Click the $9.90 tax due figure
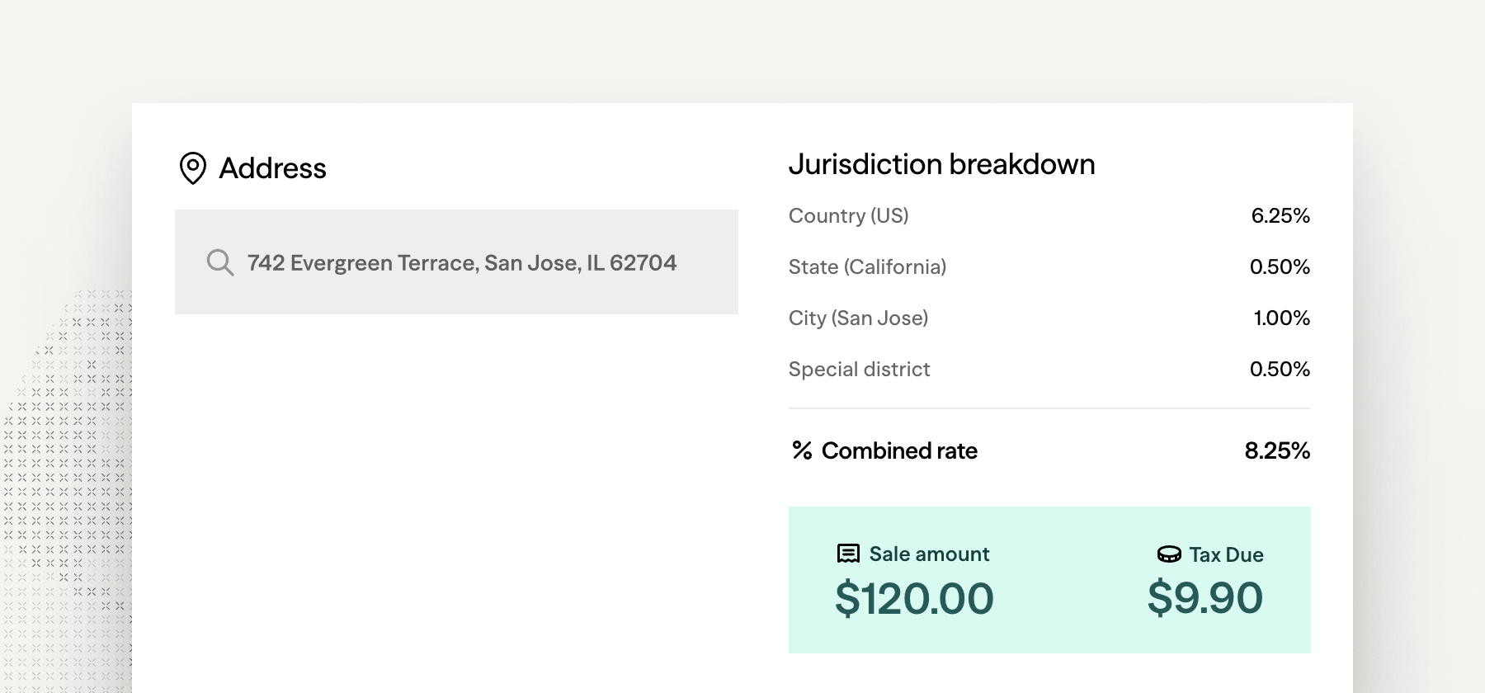1485x693 pixels. coord(1204,597)
